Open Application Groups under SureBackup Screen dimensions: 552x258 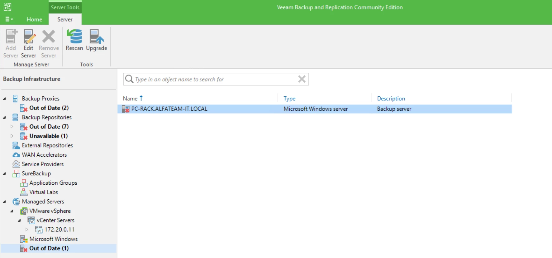click(x=53, y=183)
